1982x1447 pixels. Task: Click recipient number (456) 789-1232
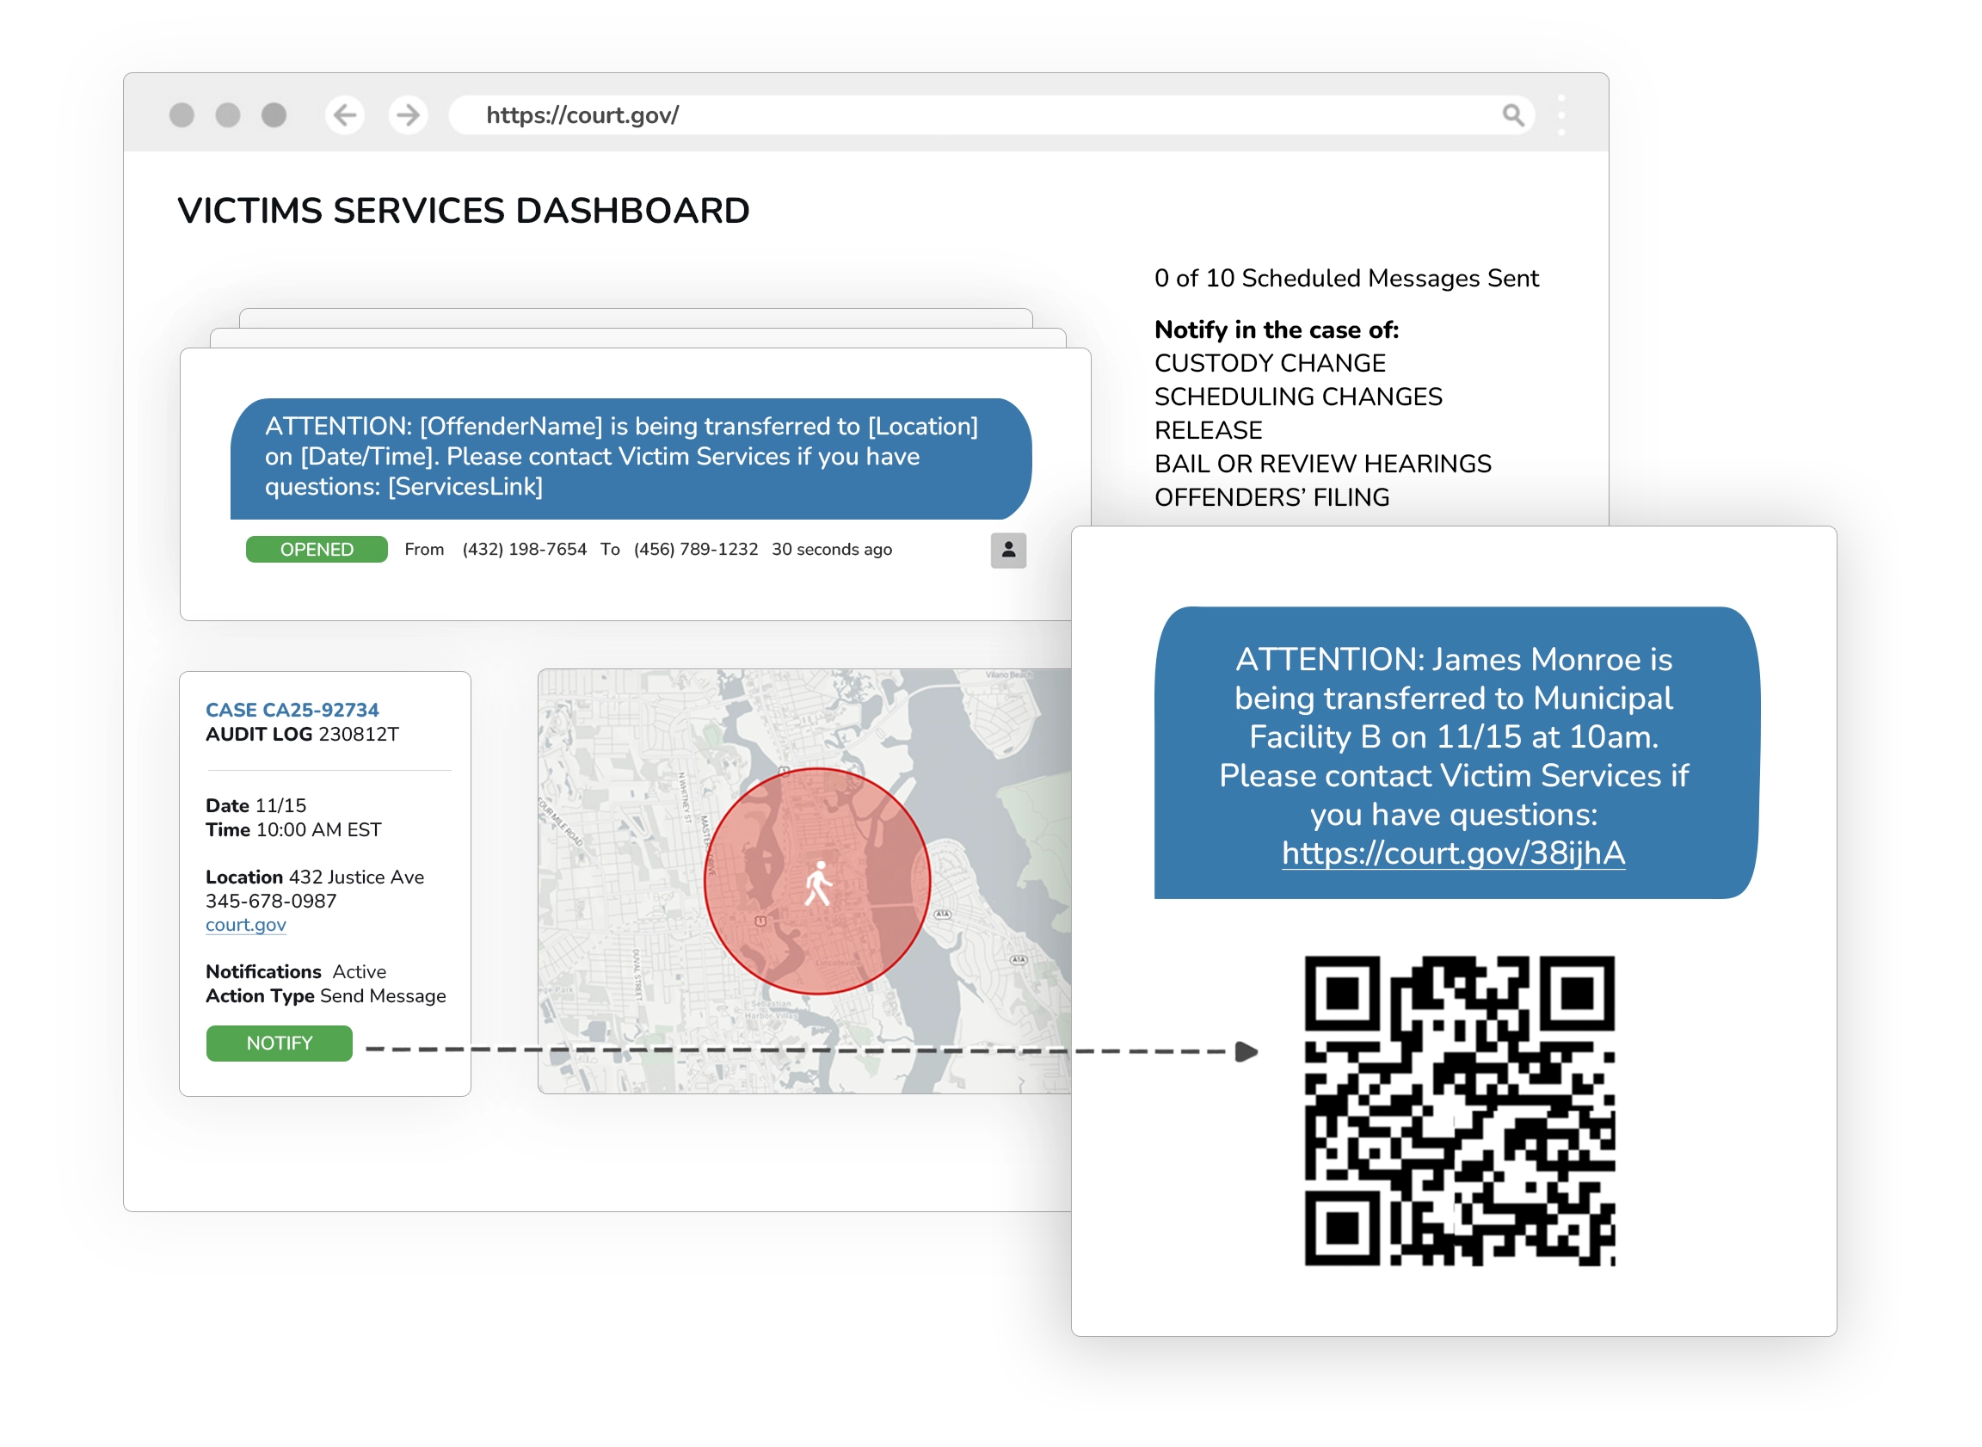695,549
